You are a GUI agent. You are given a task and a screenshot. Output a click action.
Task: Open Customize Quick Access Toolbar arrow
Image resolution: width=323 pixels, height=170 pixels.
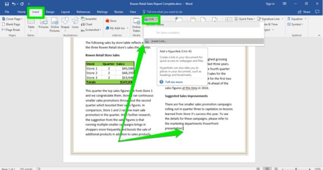click(29, 4)
